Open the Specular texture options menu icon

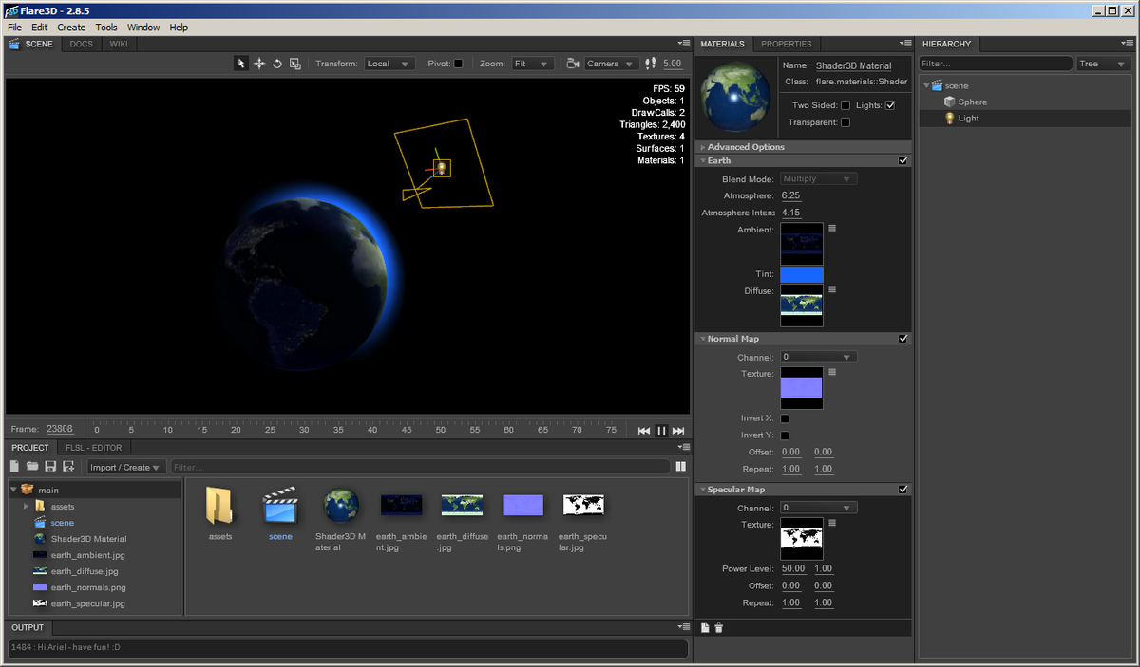832,523
